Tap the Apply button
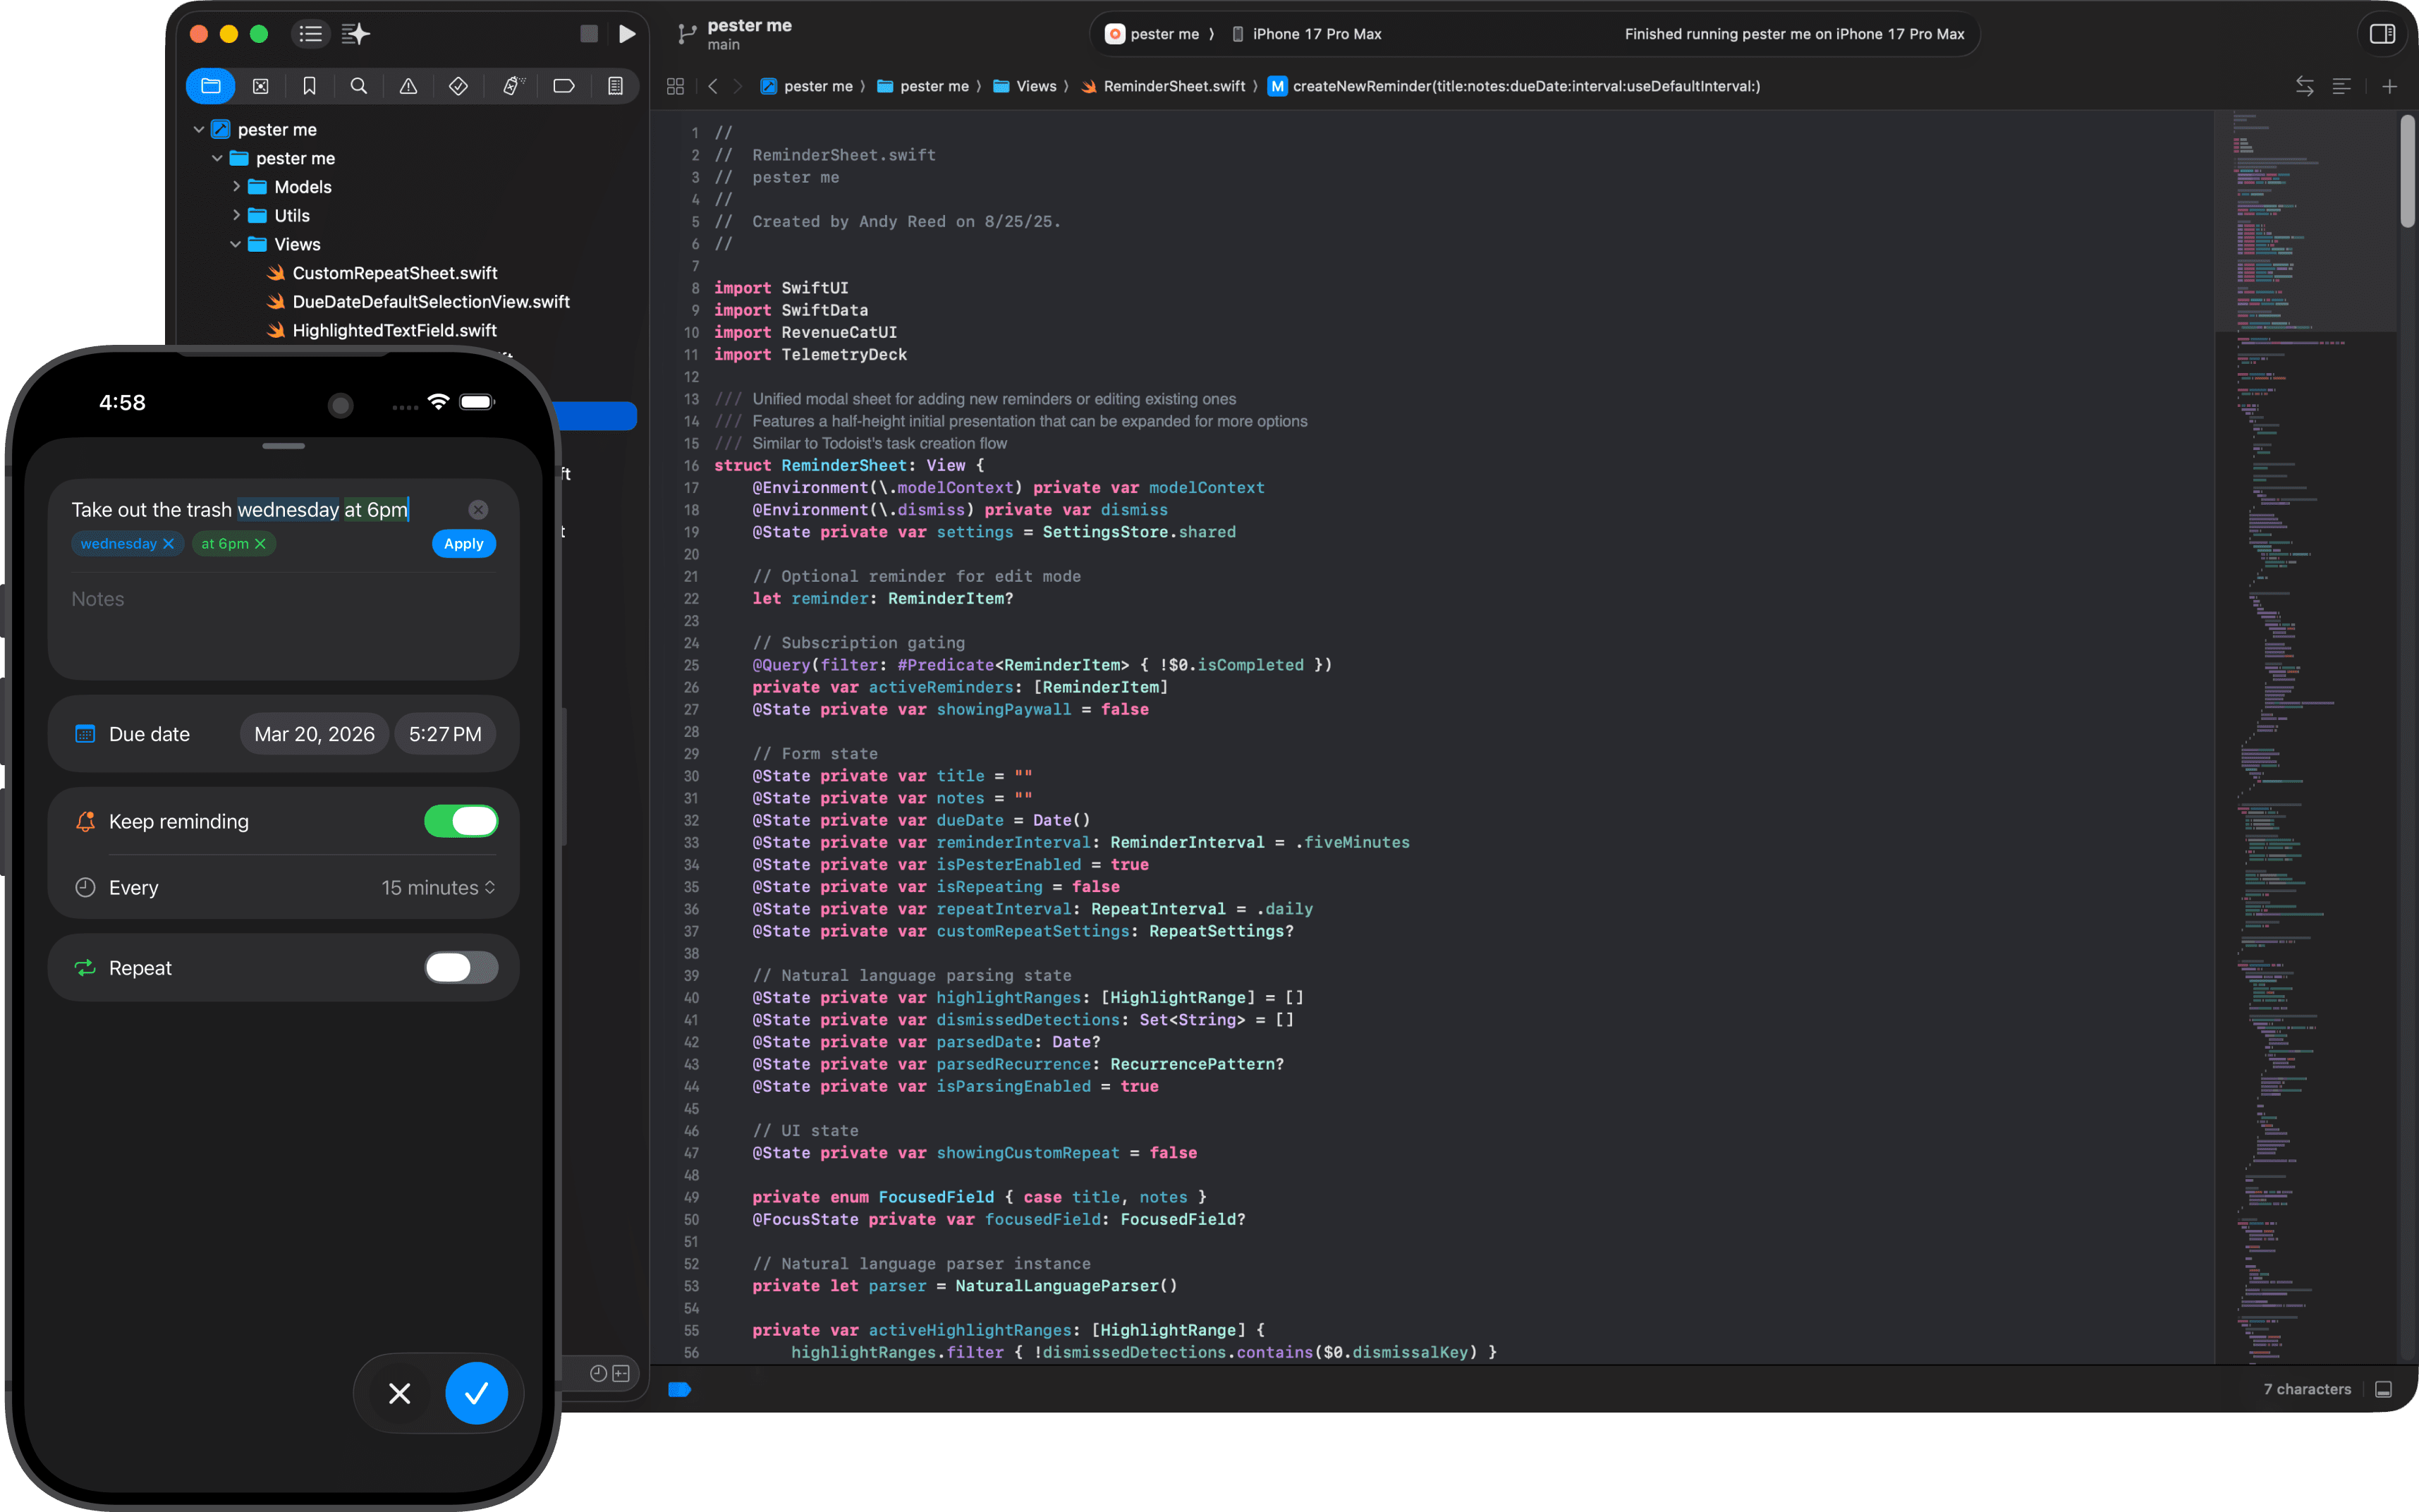The width and height of the screenshot is (2419, 1512). tap(463, 544)
